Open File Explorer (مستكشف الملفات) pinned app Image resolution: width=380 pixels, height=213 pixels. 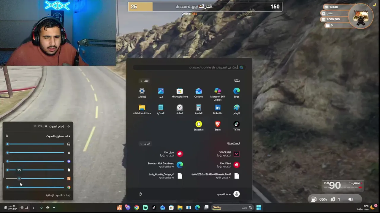tap(142, 109)
